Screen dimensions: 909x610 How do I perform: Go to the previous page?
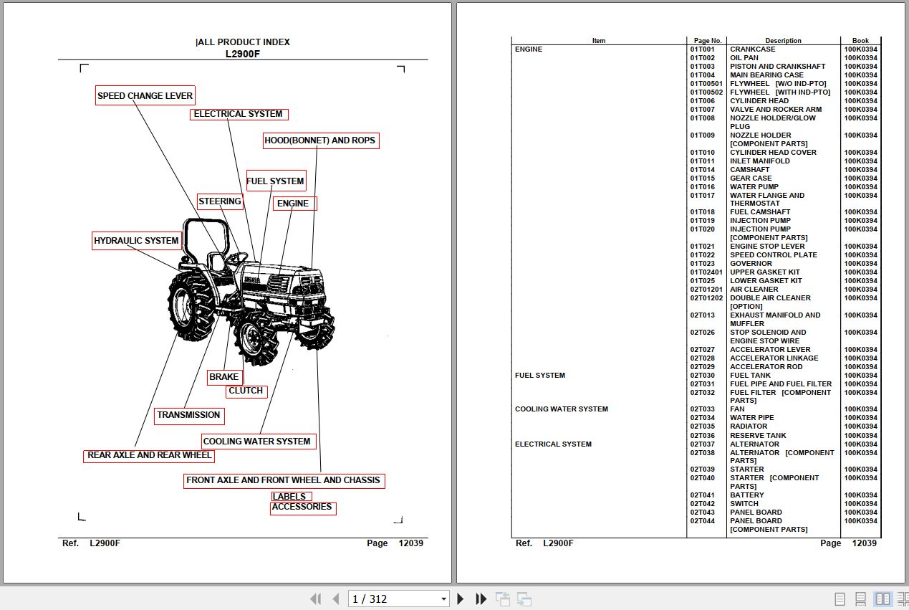(x=335, y=599)
